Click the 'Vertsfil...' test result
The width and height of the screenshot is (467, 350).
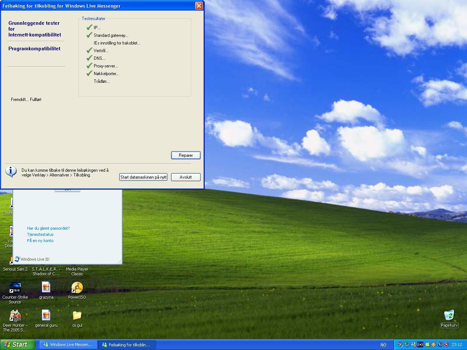(x=101, y=51)
